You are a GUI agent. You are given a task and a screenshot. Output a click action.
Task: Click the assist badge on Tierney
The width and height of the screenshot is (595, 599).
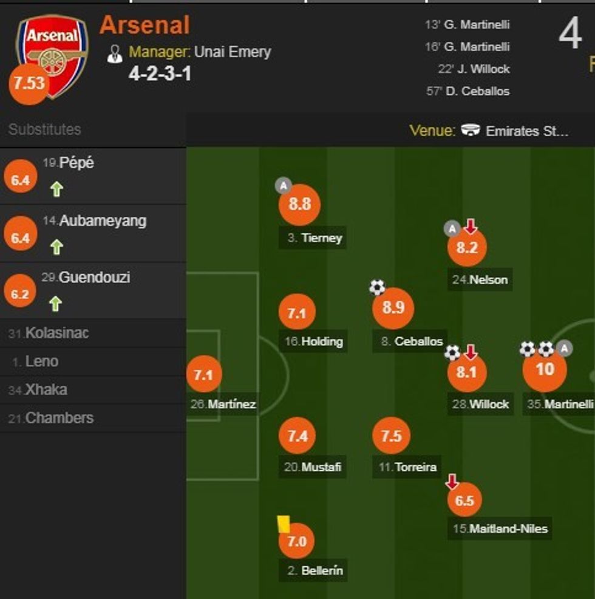[x=283, y=185]
